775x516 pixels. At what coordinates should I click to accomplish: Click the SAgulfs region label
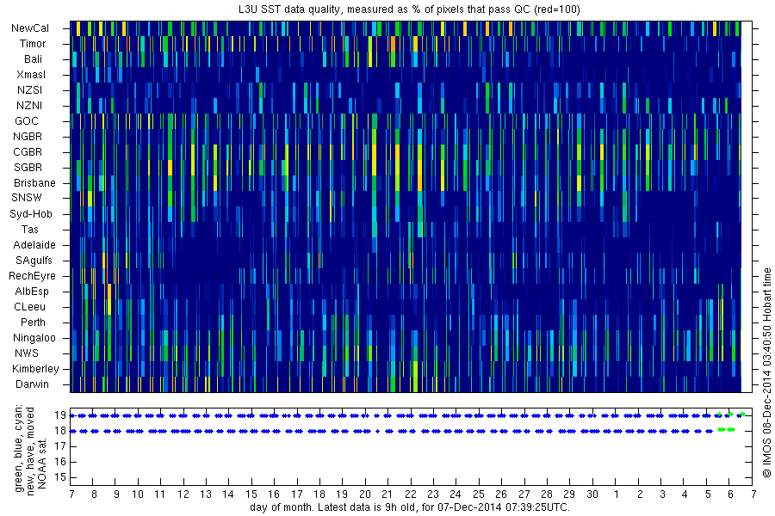(x=34, y=261)
